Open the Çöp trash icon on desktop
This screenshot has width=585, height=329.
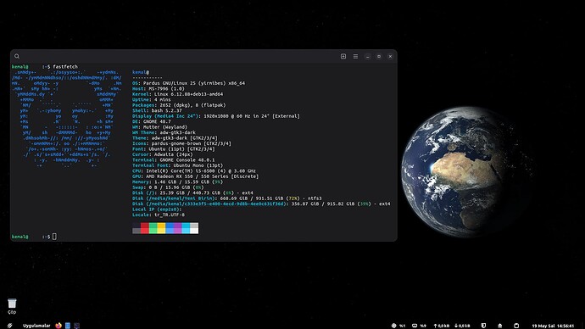click(x=12, y=306)
